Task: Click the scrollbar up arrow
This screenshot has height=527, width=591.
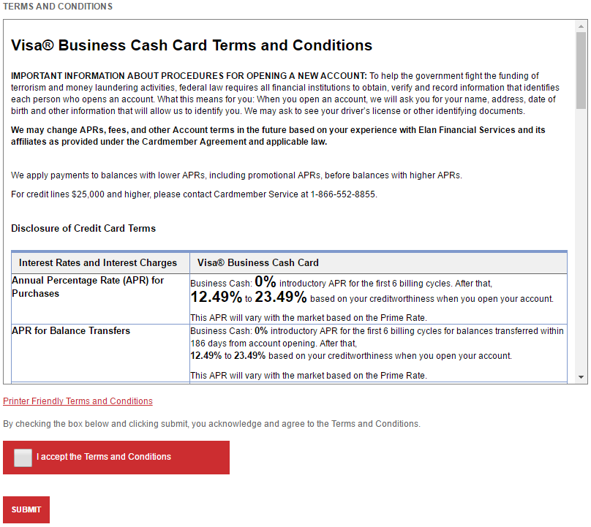Action: point(581,26)
